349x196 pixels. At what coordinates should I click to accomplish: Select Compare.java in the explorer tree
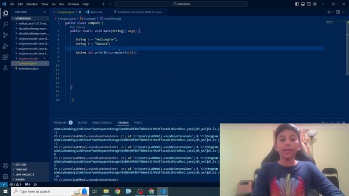point(30,64)
